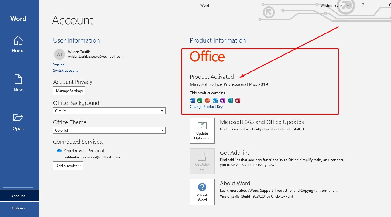
Task: Click the WT user avatar in User Information
Action: pos(60,54)
